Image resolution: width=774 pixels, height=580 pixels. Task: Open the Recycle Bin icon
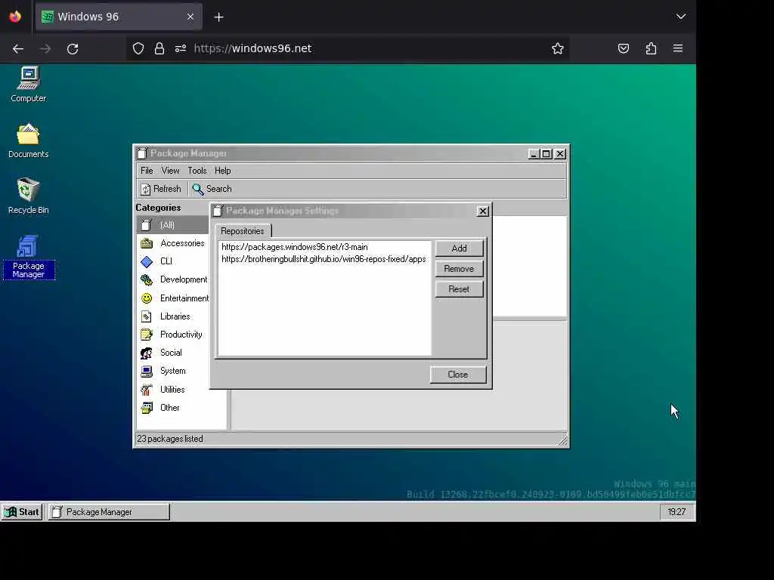(x=29, y=196)
